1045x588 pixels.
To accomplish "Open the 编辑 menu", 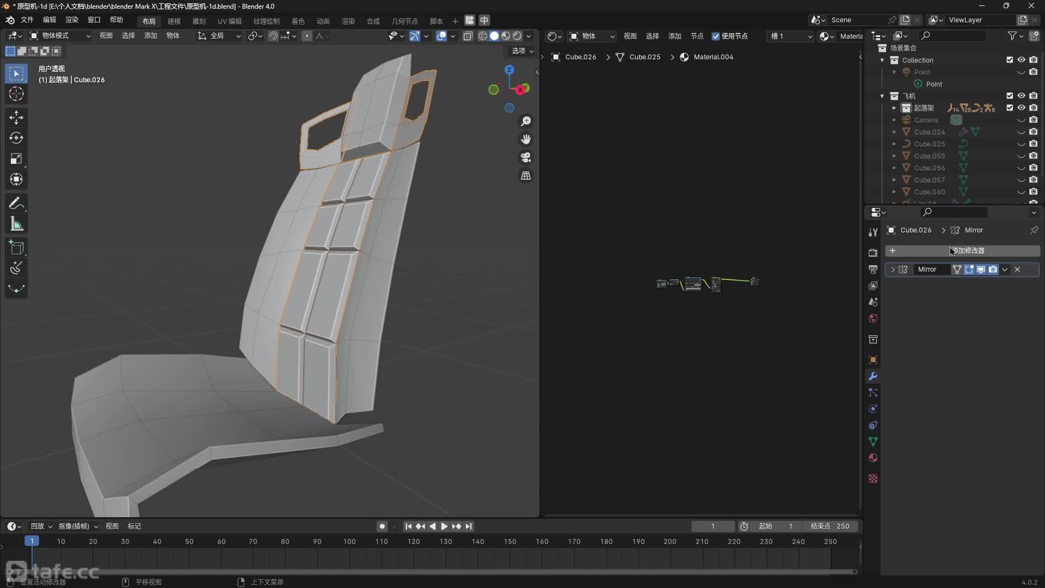I will [x=50, y=20].
